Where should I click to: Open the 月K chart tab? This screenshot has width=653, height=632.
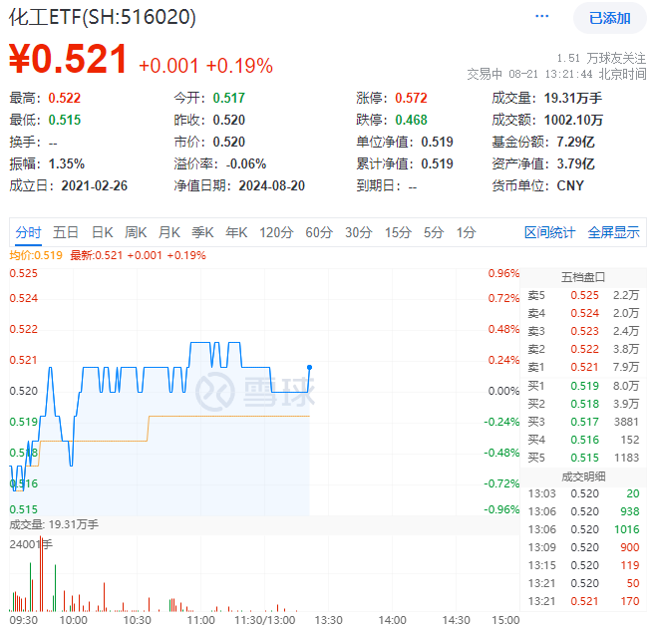click(168, 232)
